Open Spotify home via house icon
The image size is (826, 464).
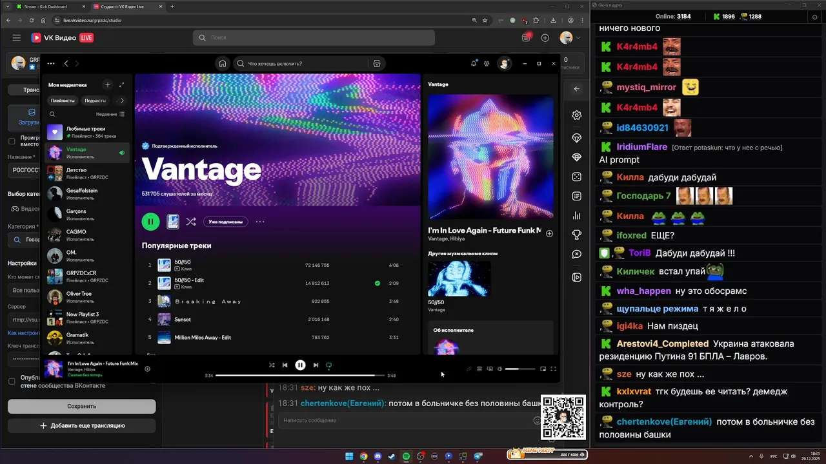(223, 64)
